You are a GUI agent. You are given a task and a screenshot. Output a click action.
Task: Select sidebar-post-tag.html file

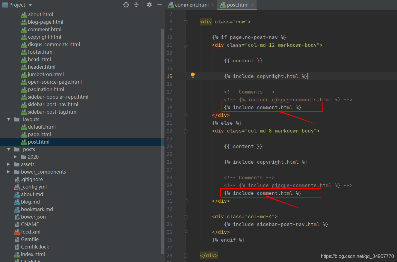point(53,112)
